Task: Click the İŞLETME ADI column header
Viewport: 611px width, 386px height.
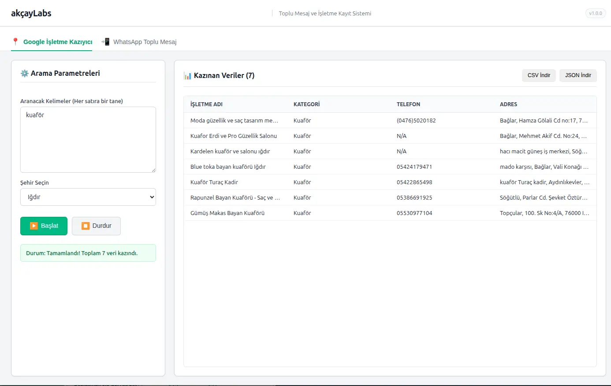Action: click(206, 104)
